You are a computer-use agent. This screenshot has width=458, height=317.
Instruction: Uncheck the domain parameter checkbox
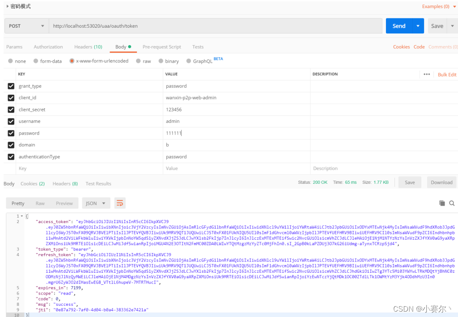(x=11, y=145)
